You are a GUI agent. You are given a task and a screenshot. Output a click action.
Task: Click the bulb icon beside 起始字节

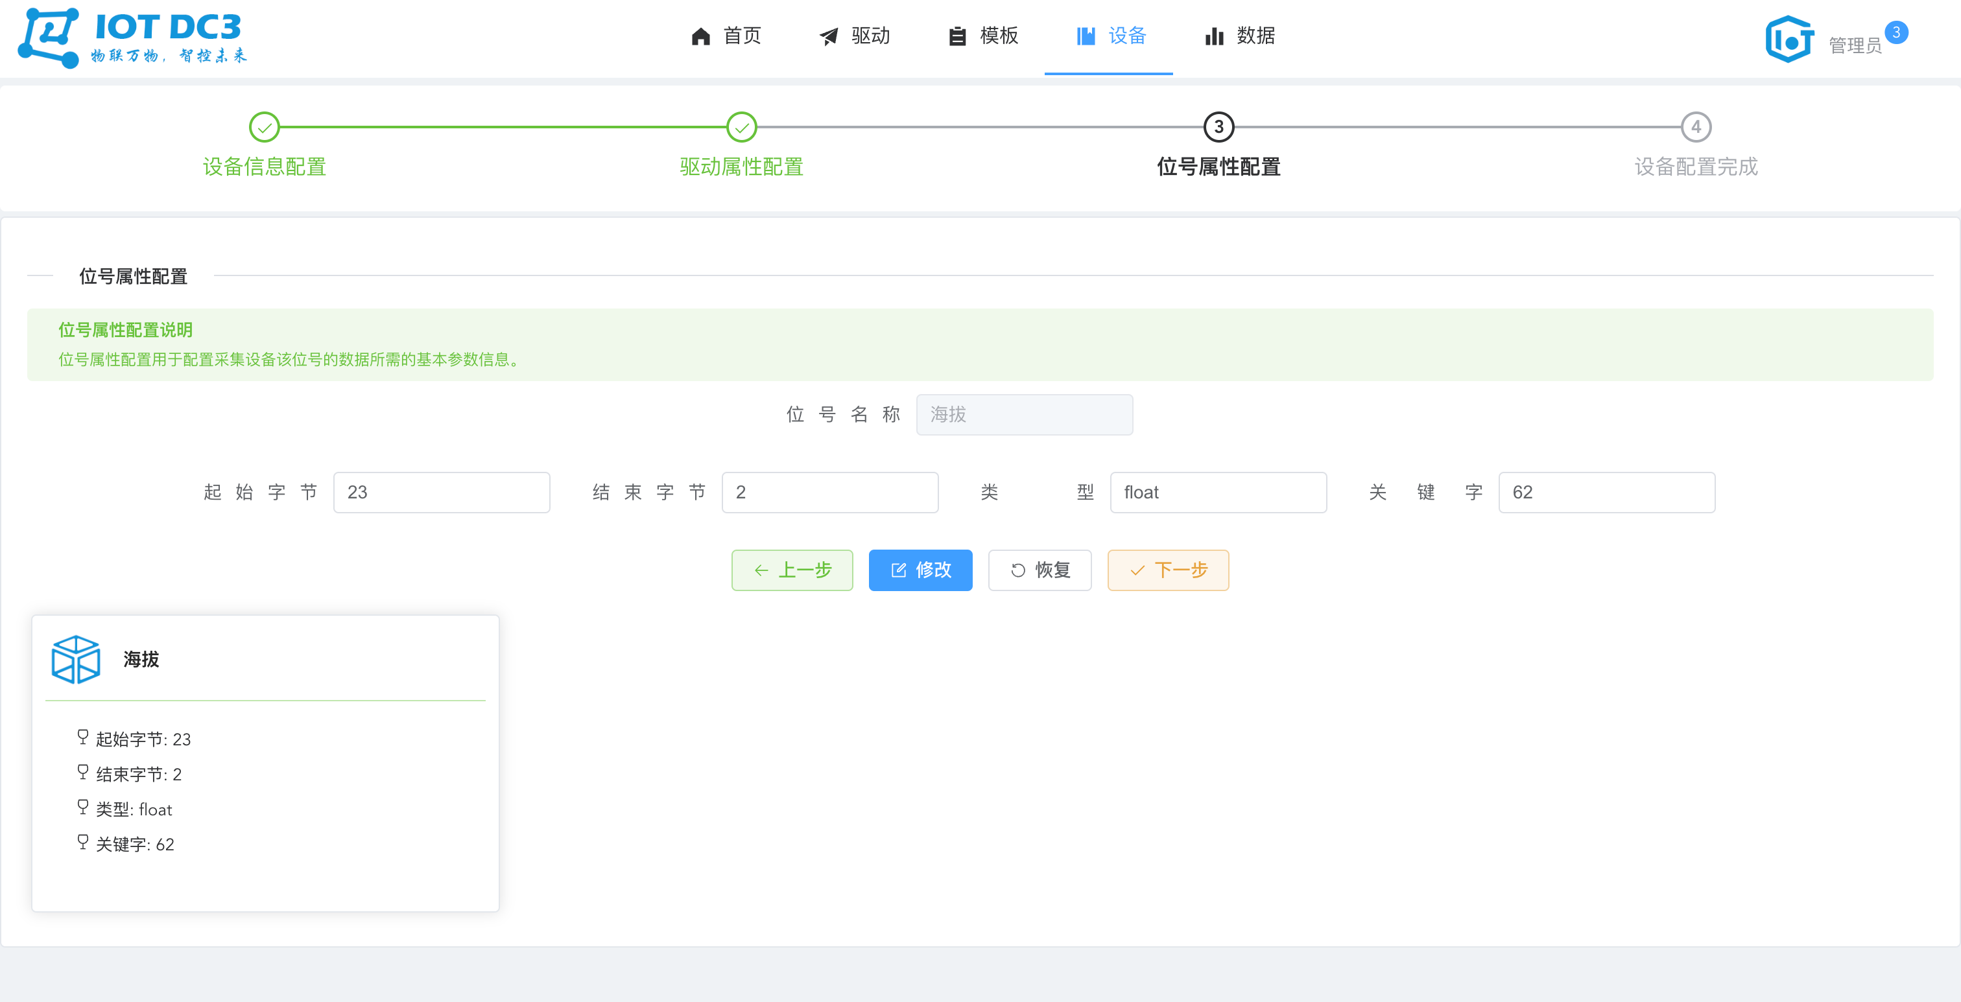click(83, 736)
